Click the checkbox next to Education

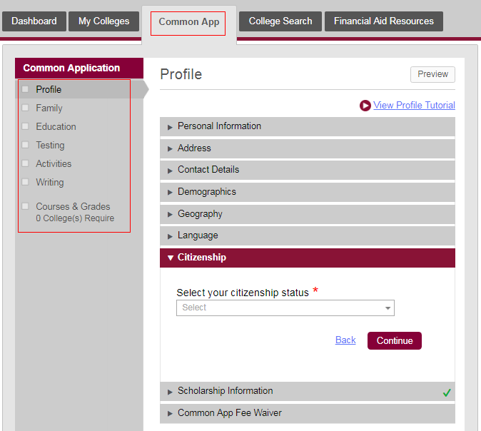[25, 126]
